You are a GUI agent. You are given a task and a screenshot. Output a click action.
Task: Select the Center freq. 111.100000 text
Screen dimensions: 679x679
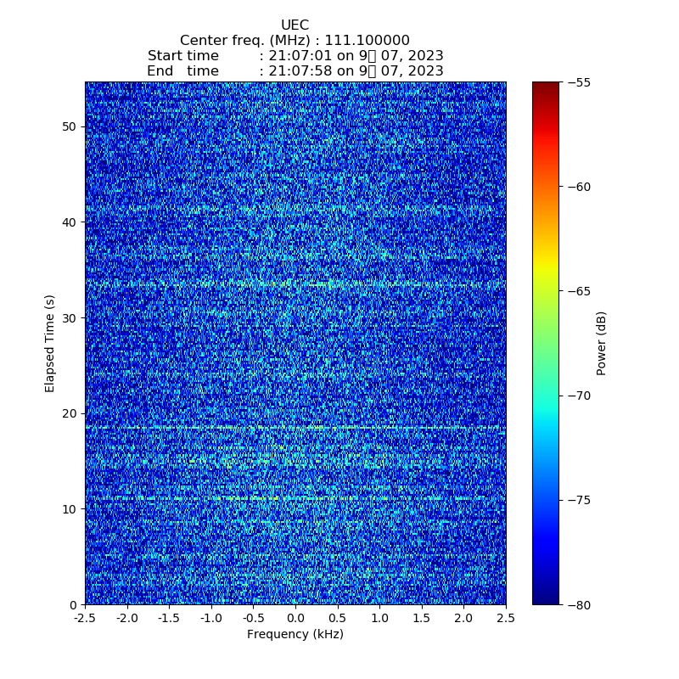(295, 41)
